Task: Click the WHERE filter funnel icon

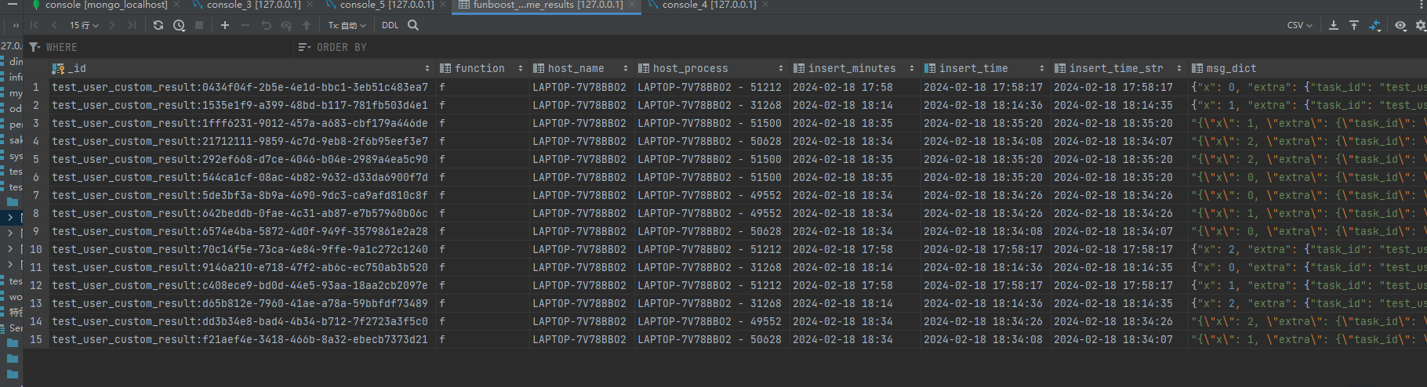Action: pos(34,47)
